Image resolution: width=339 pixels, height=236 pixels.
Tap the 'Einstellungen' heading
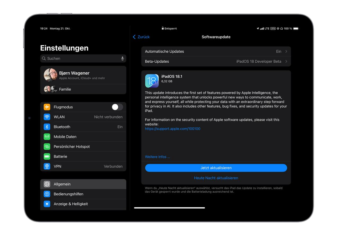[x=64, y=48]
